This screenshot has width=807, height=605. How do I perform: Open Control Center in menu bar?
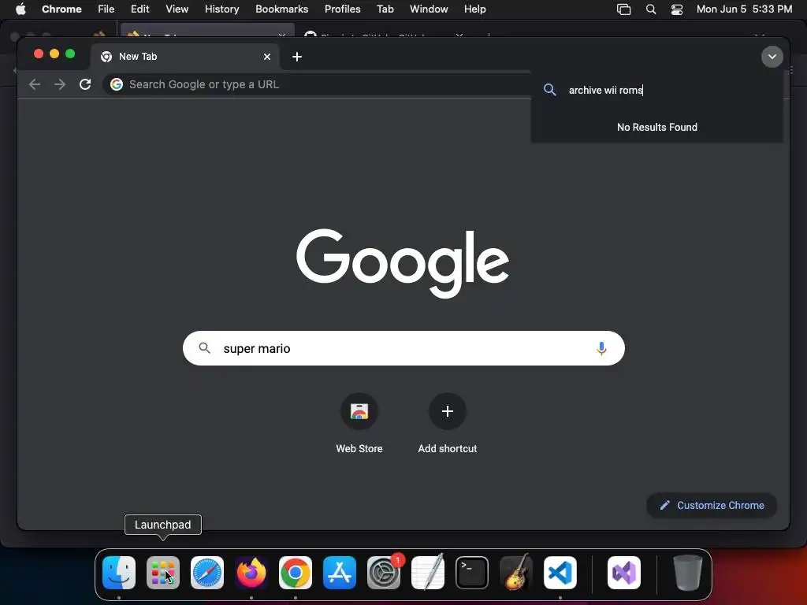677,9
